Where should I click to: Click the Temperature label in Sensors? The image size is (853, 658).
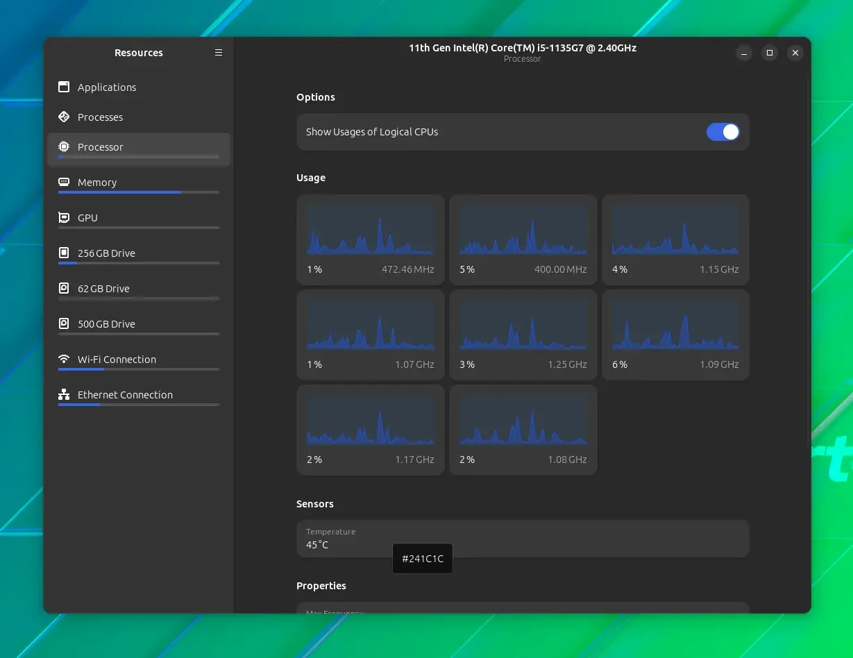(x=330, y=532)
